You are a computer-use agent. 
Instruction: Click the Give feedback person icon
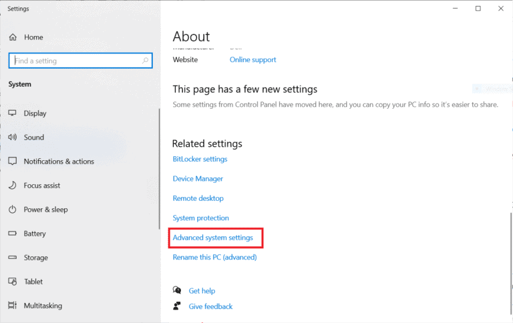[x=177, y=306]
